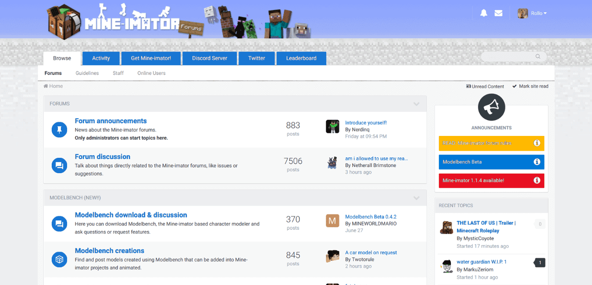Click the Home breadcrumb house icon
Viewport: 592px width, 285px height.
pos(46,86)
